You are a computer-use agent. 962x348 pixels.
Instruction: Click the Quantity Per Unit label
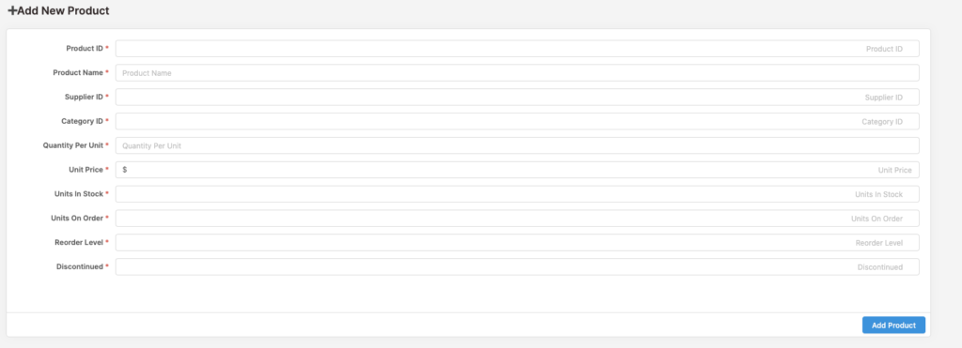[x=73, y=145]
